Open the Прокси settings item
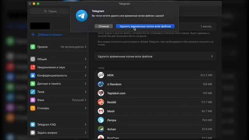 (58, 47)
